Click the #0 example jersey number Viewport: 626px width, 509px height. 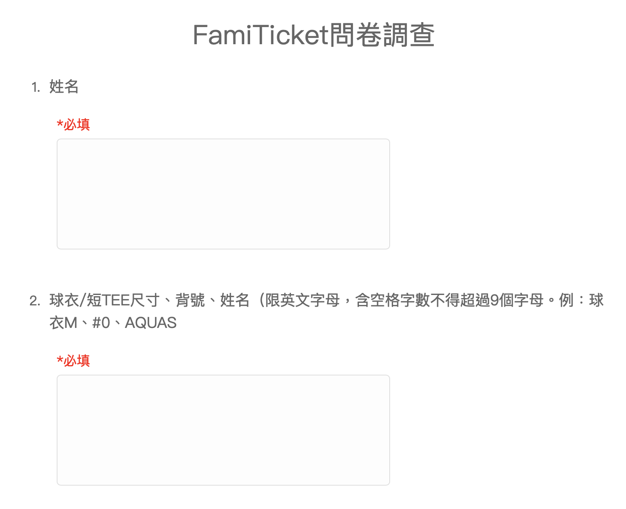101,323
